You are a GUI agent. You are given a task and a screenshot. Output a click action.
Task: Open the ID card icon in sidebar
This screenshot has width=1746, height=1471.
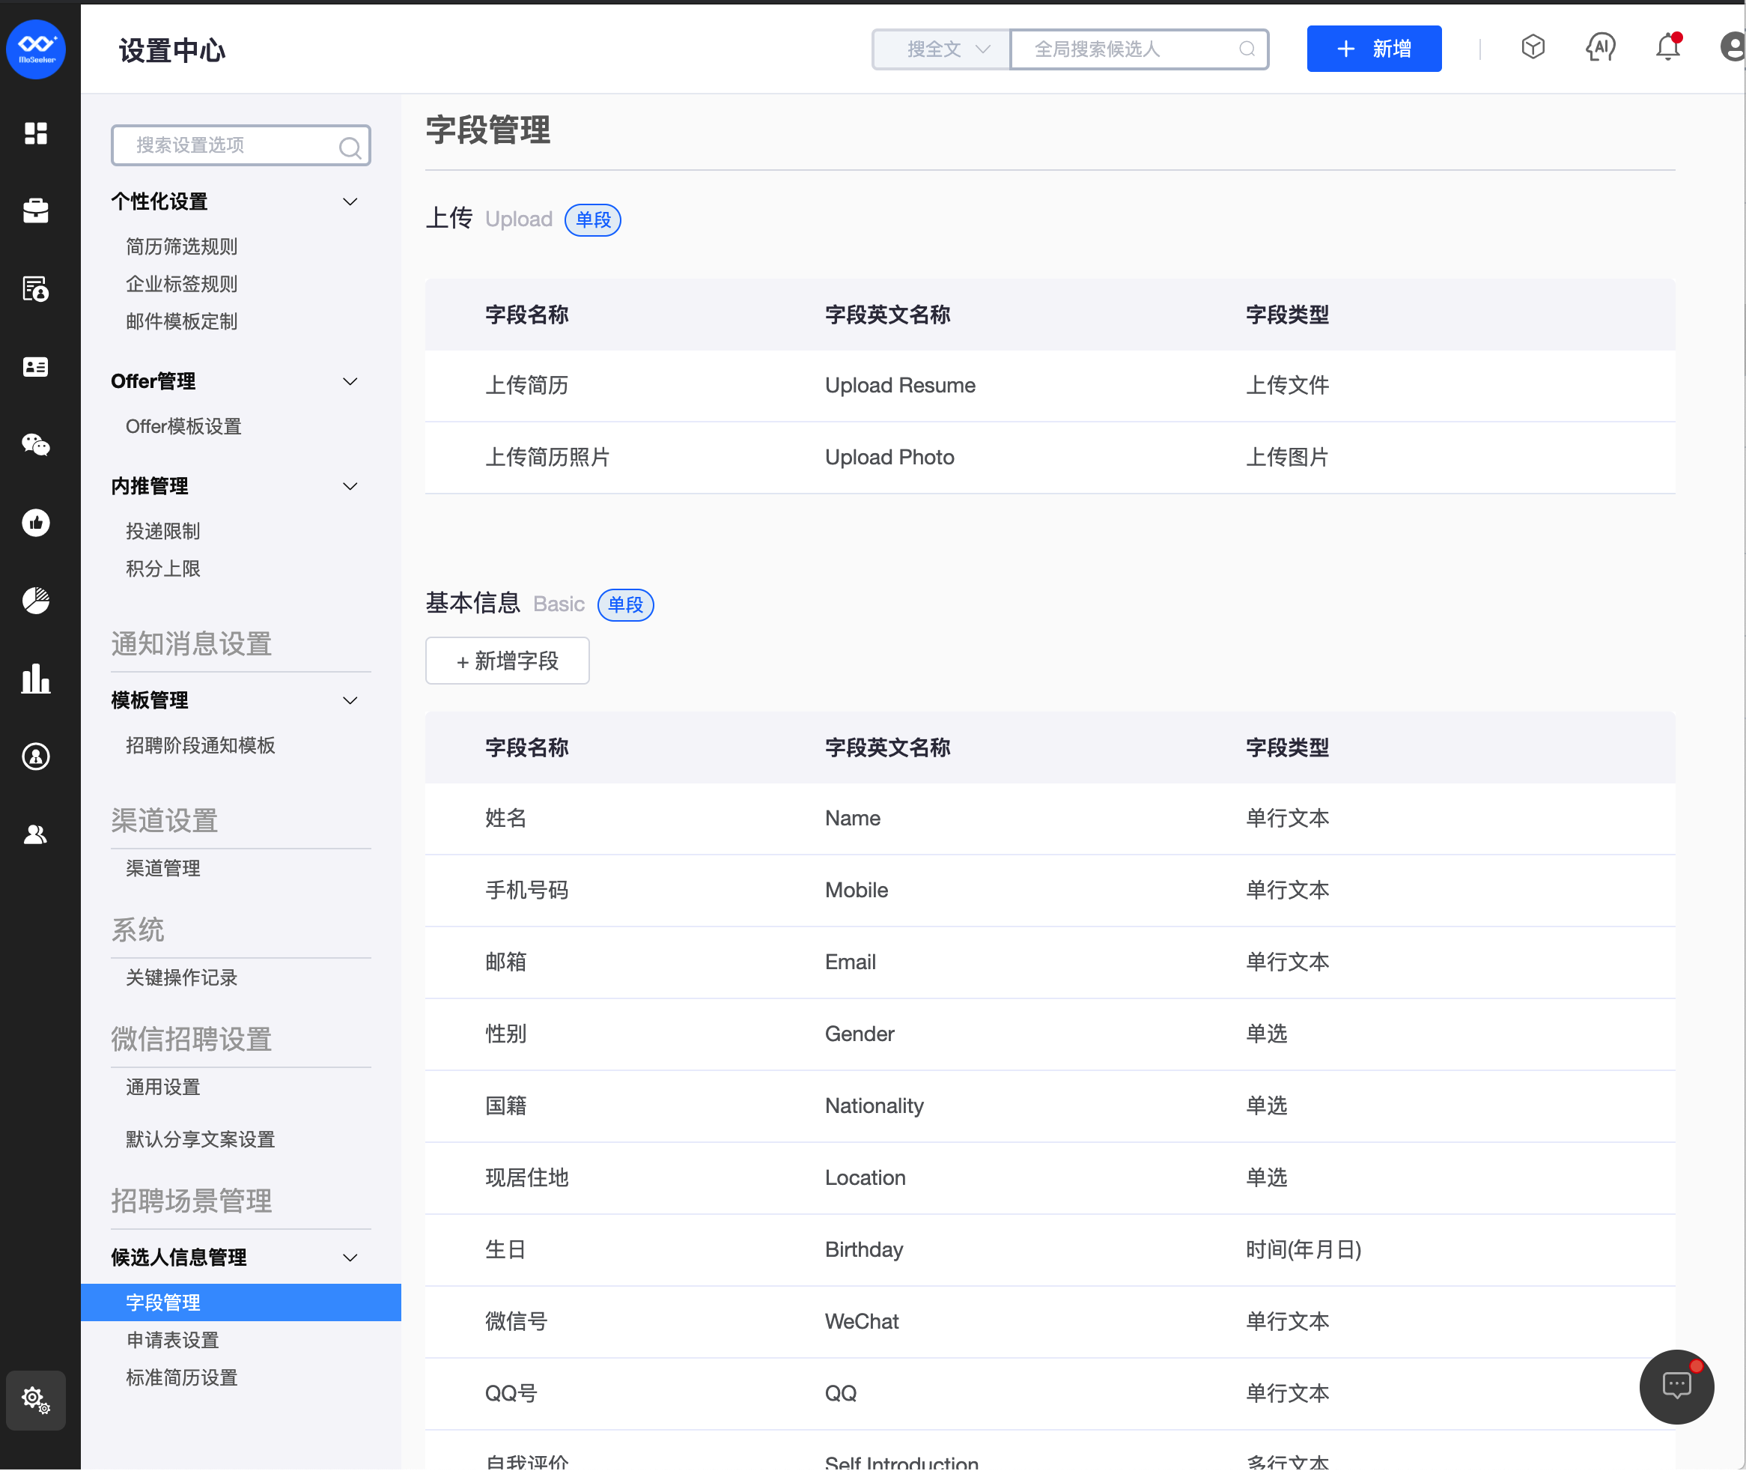tap(36, 367)
